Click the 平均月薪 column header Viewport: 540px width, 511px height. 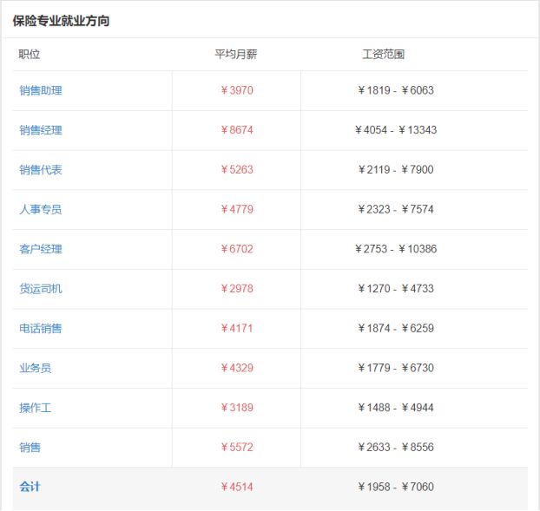236,55
